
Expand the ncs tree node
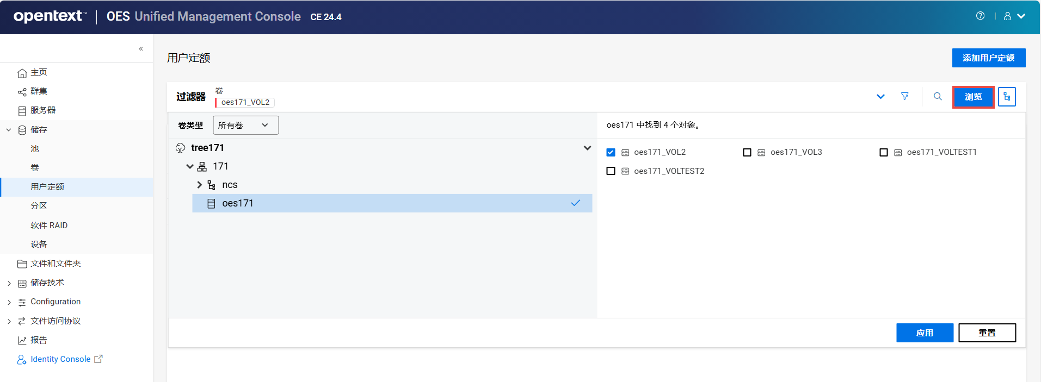pyautogui.click(x=199, y=185)
